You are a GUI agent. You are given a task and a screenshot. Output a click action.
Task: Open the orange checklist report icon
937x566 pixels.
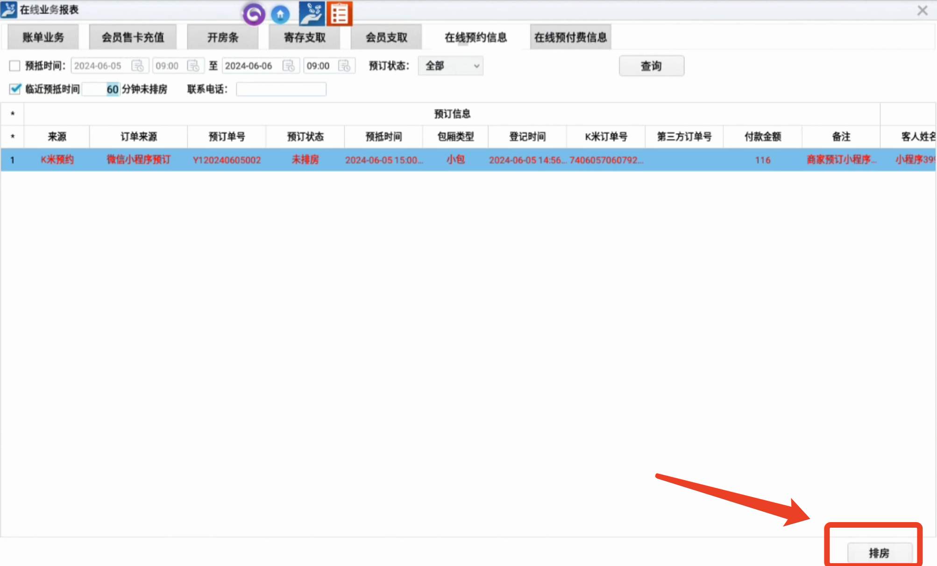340,14
